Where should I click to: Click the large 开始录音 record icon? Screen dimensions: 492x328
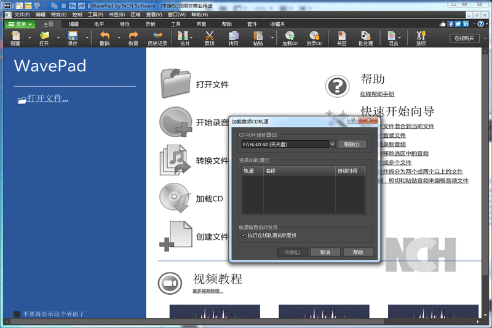tap(175, 122)
